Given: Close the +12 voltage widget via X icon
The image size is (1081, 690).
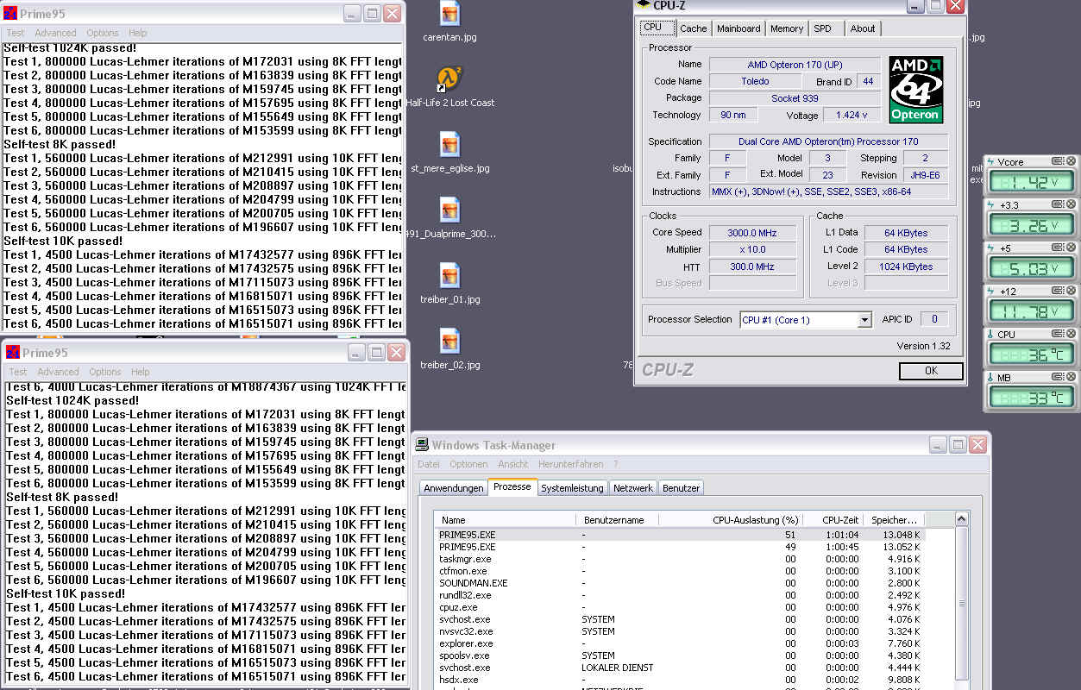Looking at the screenshot, I should [x=1072, y=291].
